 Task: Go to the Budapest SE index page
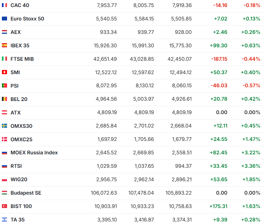(x=26, y=193)
